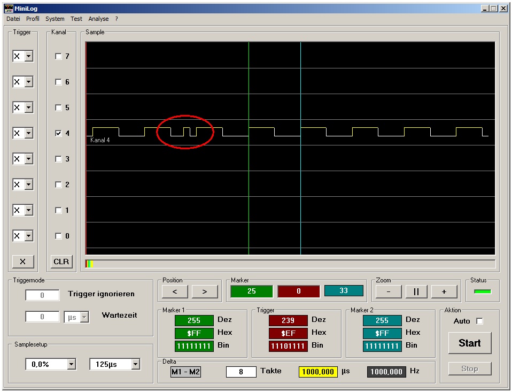Click the sample position overview bar
Viewport: 512px width, 392px height.
[290, 264]
